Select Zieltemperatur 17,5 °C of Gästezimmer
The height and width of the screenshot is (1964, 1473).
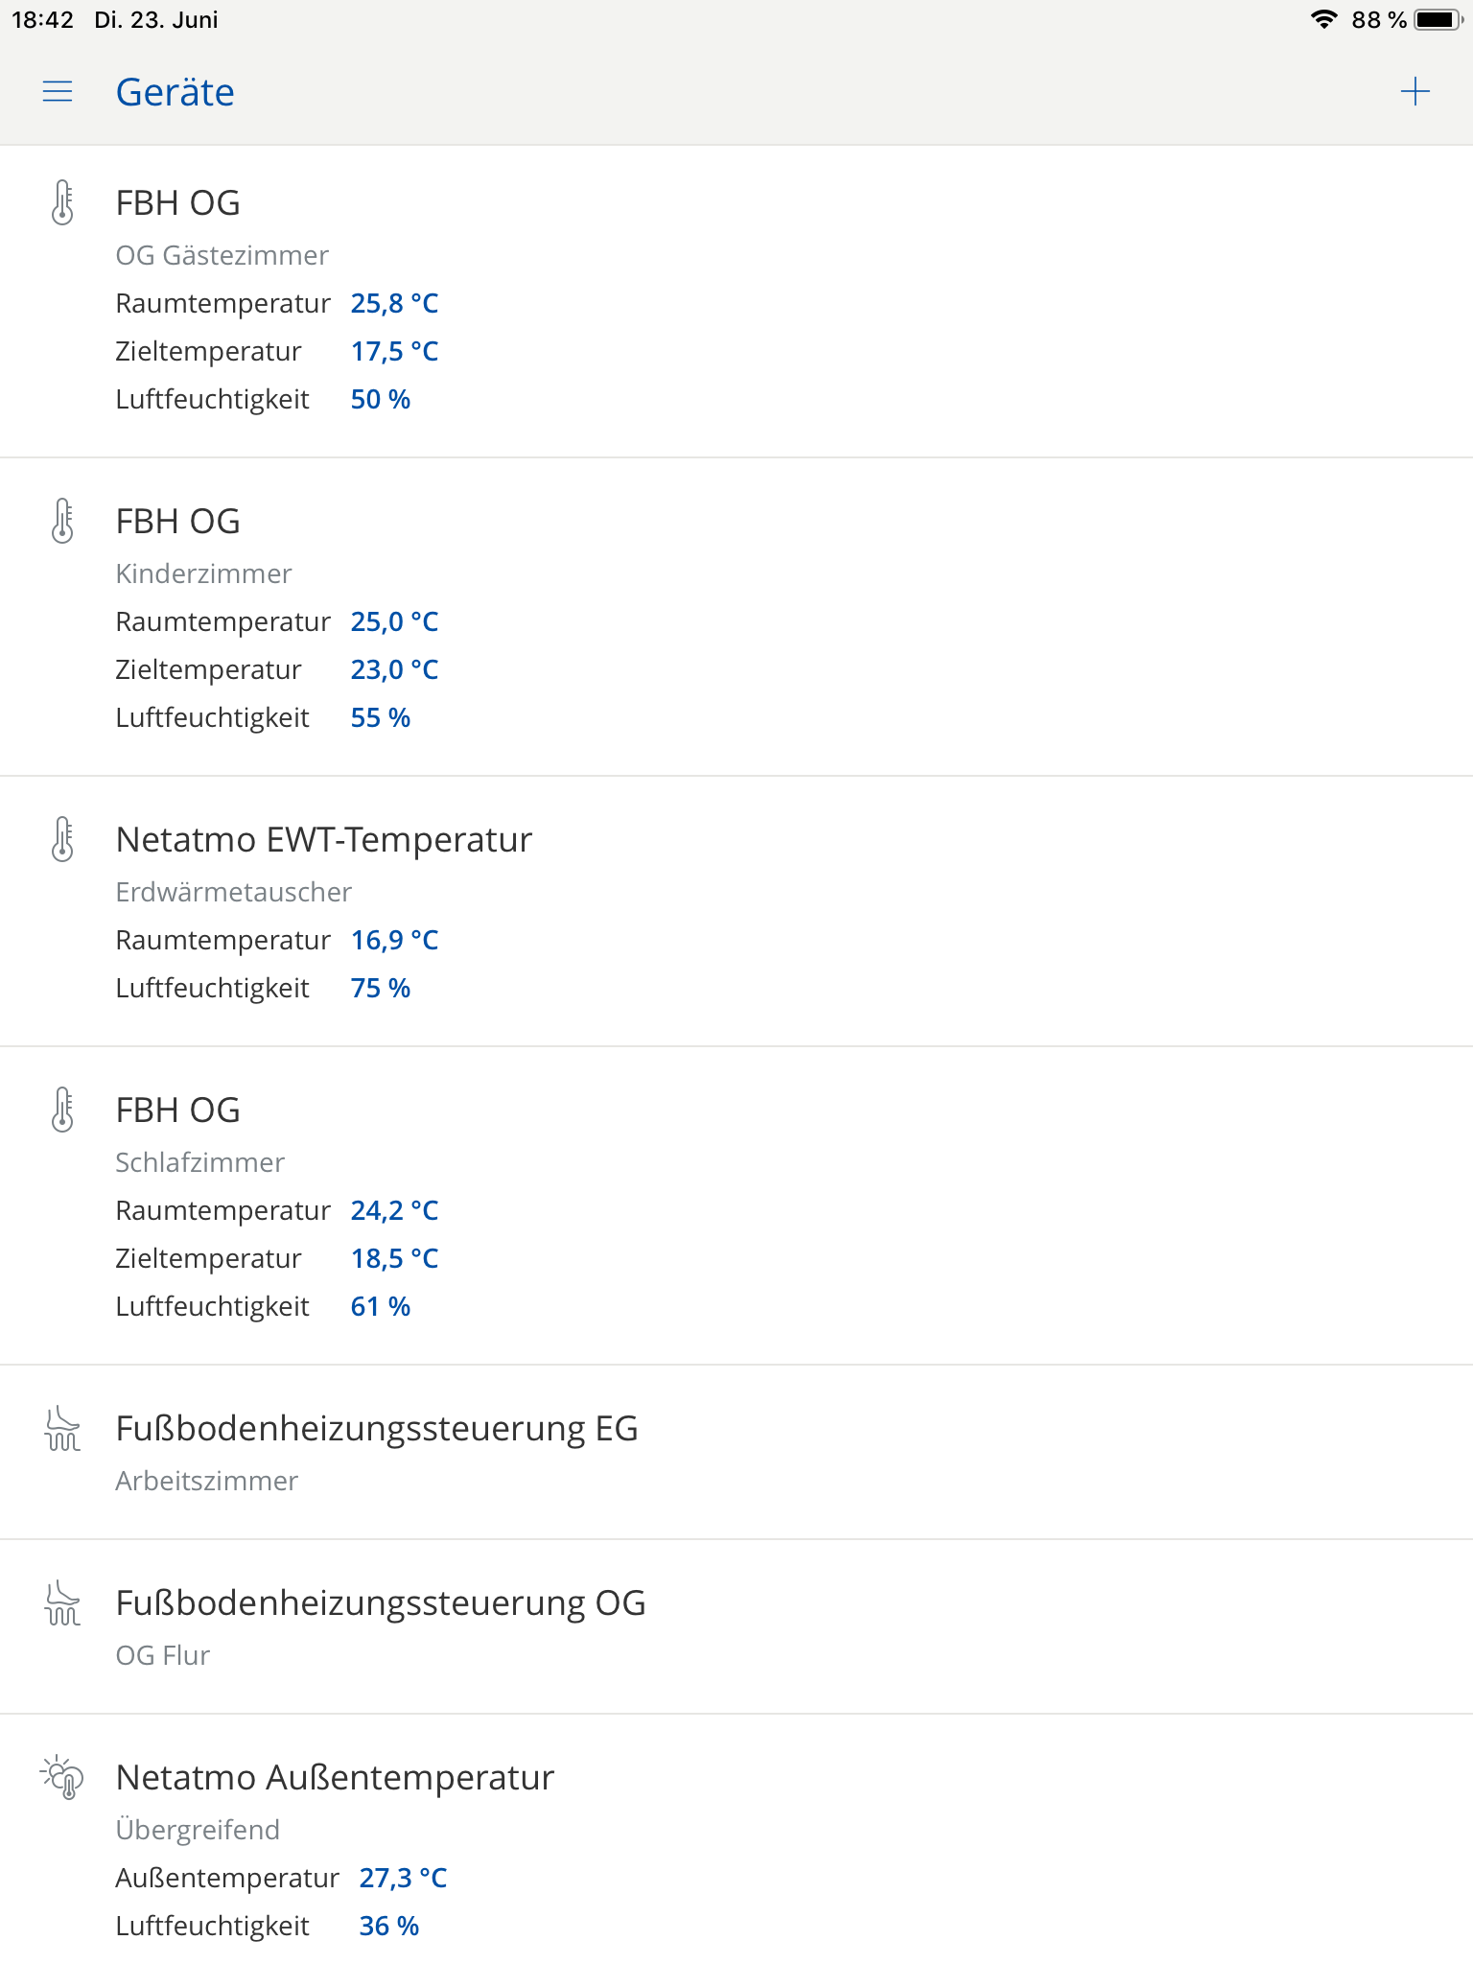click(394, 352)
